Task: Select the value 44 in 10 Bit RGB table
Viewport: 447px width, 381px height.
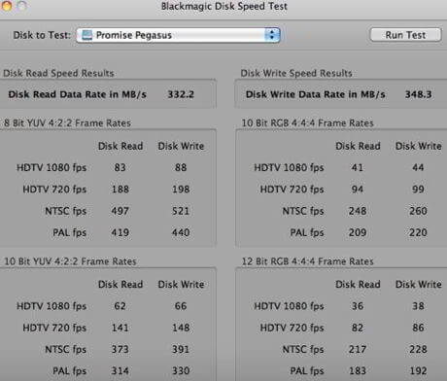Action: point(418,167)
